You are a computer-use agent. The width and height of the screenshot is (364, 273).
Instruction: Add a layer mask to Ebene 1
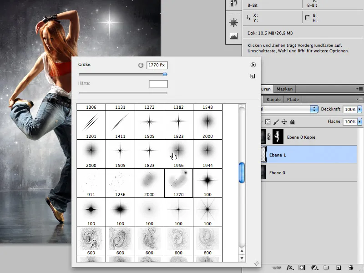pos(301,267)
